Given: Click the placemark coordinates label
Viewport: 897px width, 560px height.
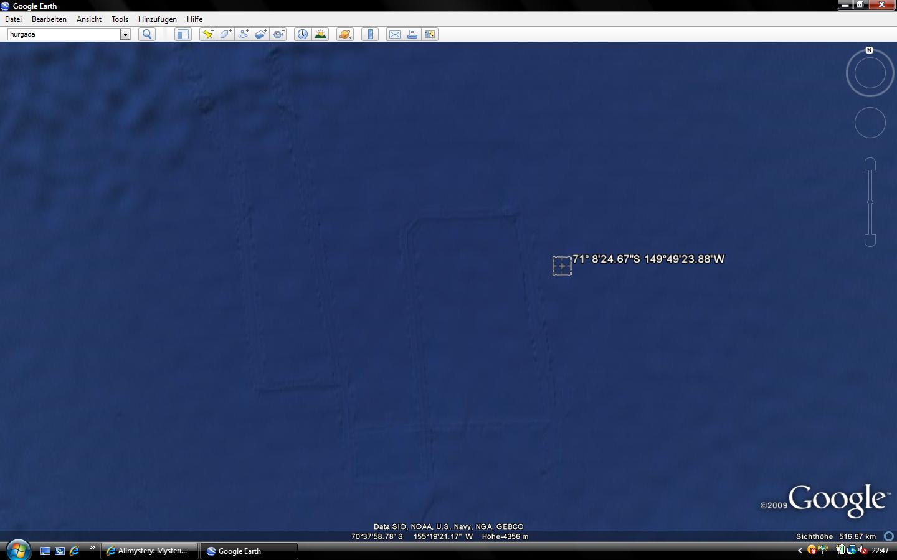Looking at the screenshot, I should [x=648, y=259].
